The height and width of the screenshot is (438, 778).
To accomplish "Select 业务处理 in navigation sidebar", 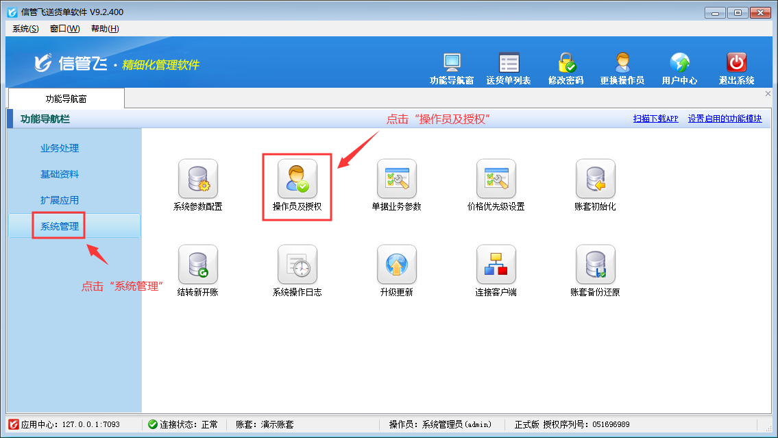I will (60, 148).
